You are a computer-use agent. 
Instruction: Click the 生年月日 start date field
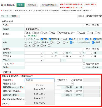(x=52, y=60)
